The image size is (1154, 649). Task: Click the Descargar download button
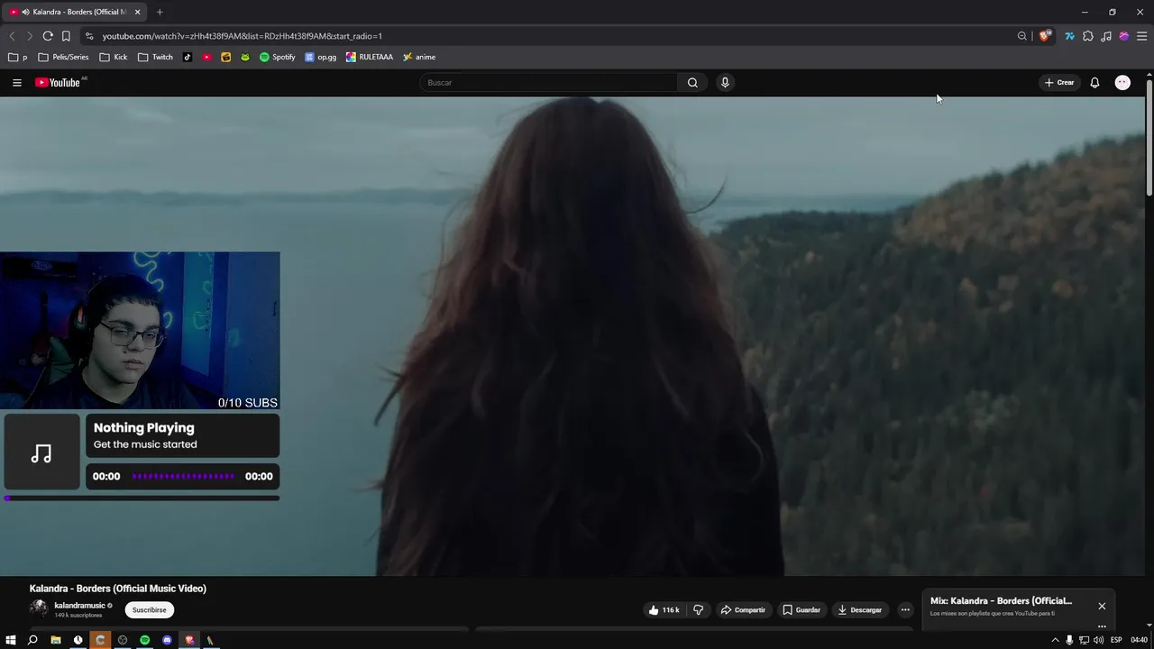tap(860, 610)
